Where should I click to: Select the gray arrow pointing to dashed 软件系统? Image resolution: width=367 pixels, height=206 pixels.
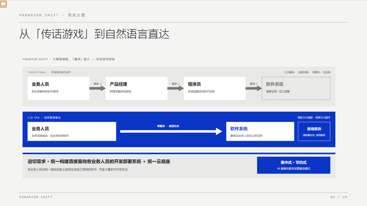point(254,88)
